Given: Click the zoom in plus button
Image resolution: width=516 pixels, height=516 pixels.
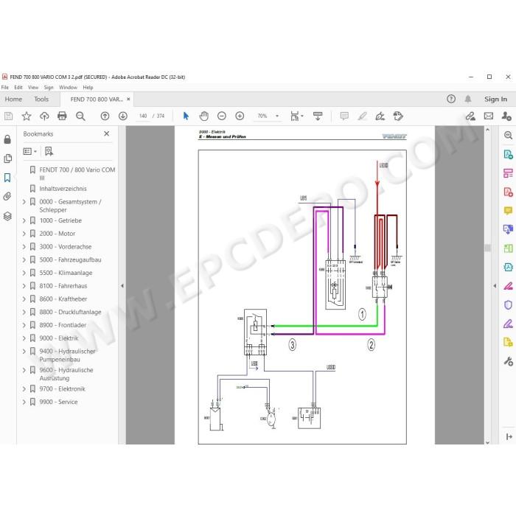Looking at the screenshot, I should point(240,116).
